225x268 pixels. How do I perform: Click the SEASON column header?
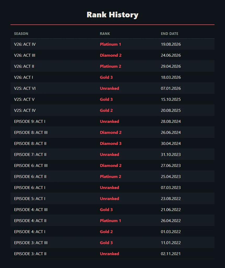pyautogui.click(x=21, y=34)
